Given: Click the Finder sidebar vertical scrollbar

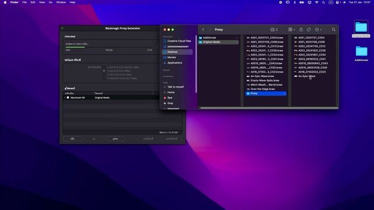Looking at the screenshot, I should pyautogui.click(x=196, y=64).
